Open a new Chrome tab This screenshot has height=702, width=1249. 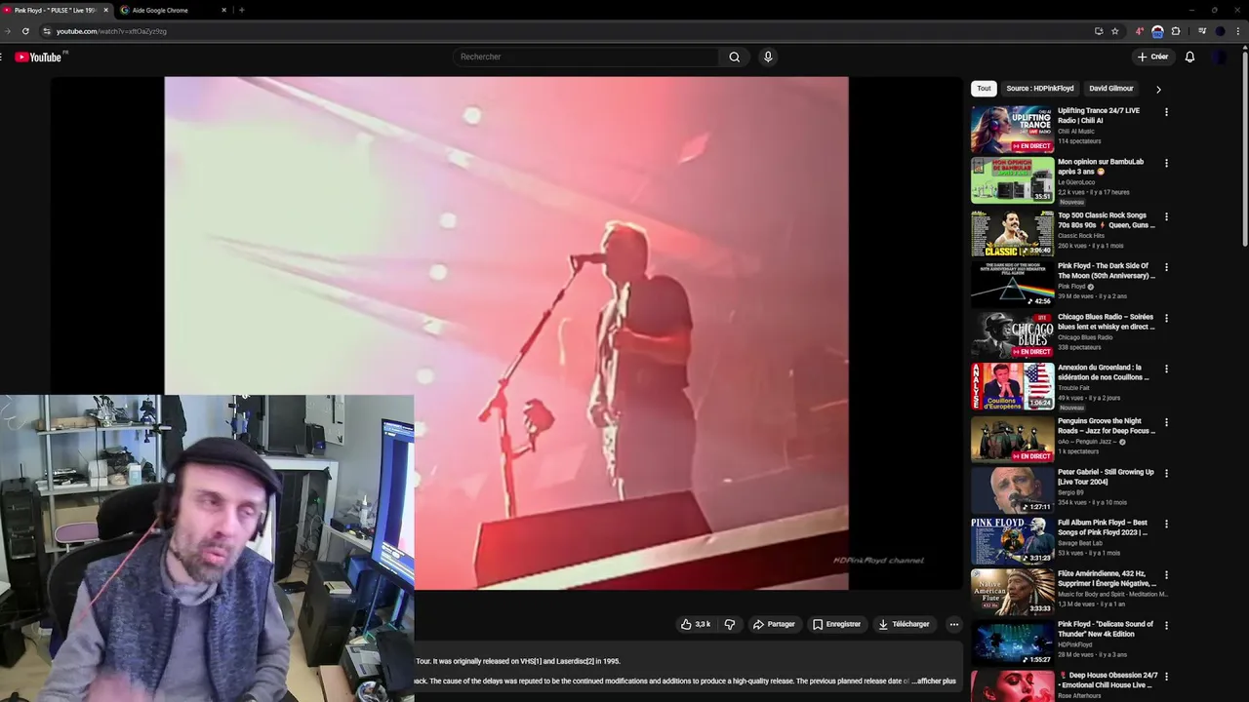[x=241, y=10]
